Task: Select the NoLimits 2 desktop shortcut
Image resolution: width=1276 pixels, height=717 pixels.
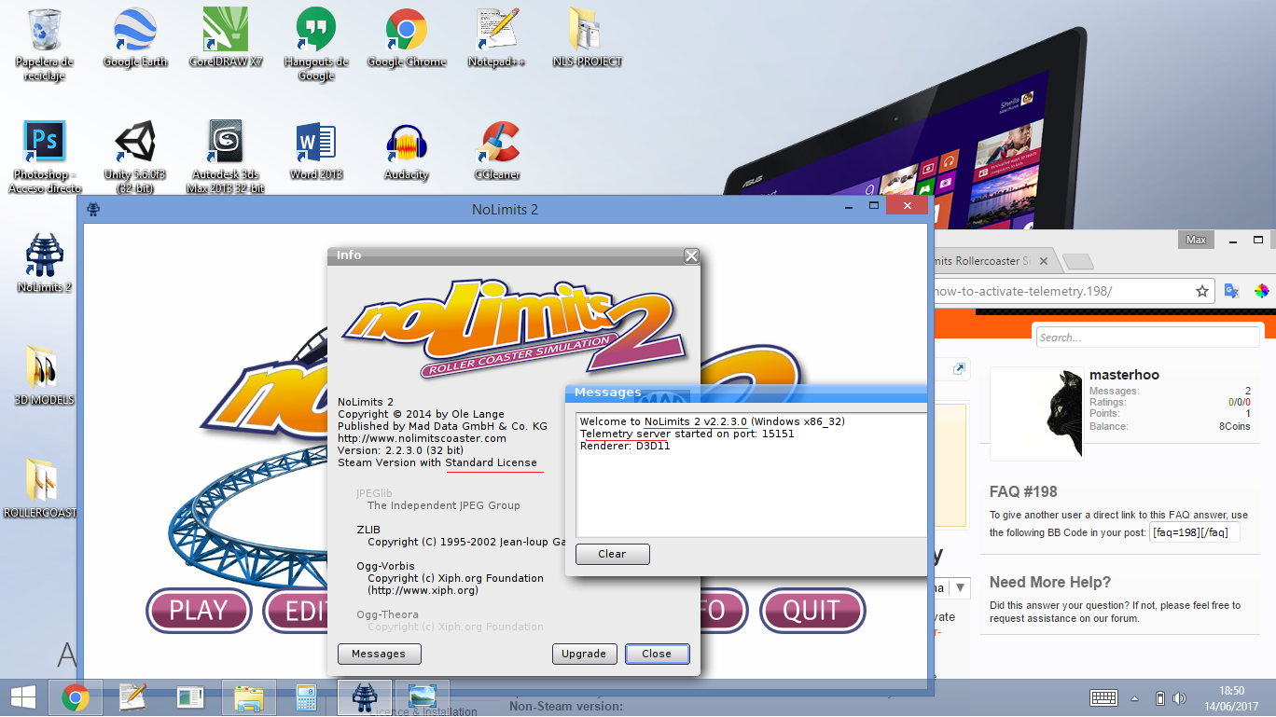Action: point(45,263)
